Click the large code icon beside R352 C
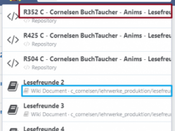Screen dimensions: 175x131 coord(13,17)
